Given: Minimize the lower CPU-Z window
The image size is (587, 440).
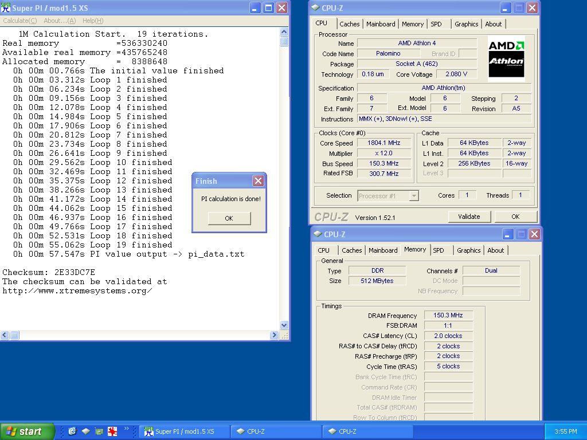Looking at the screenshot, I should pos(507,234).
